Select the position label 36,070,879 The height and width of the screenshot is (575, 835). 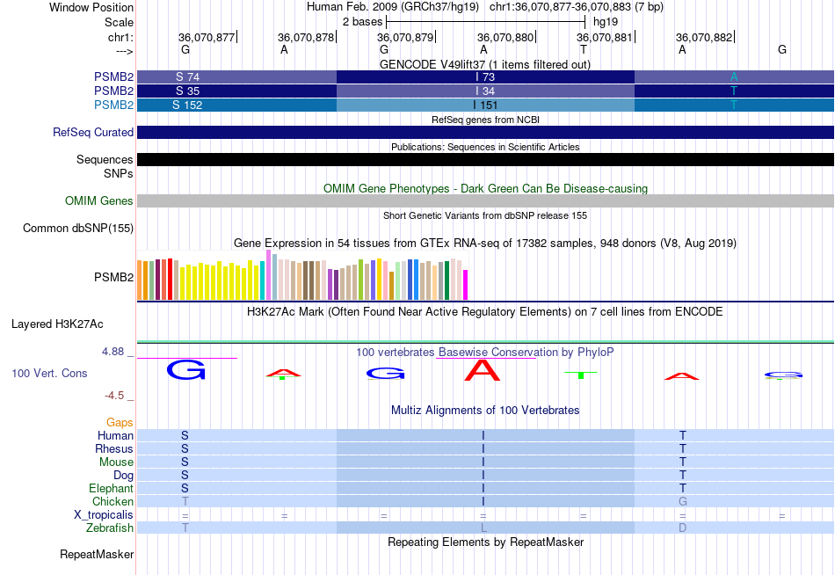[x=405, y=37]
